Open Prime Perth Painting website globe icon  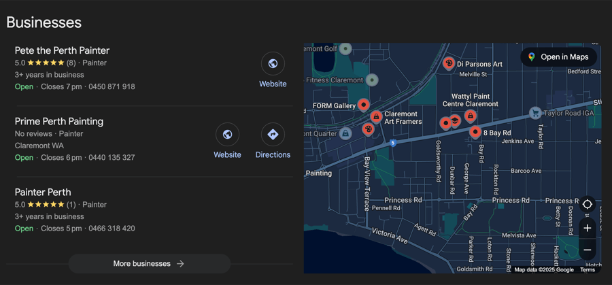(227, 135)
